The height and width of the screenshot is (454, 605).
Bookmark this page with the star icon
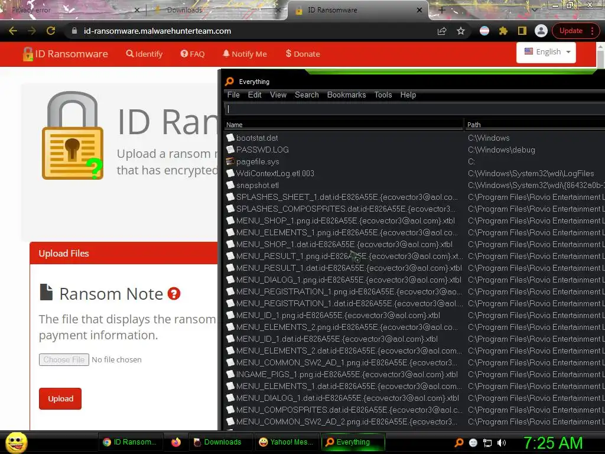pyautogui.click(x=461, y=31)
